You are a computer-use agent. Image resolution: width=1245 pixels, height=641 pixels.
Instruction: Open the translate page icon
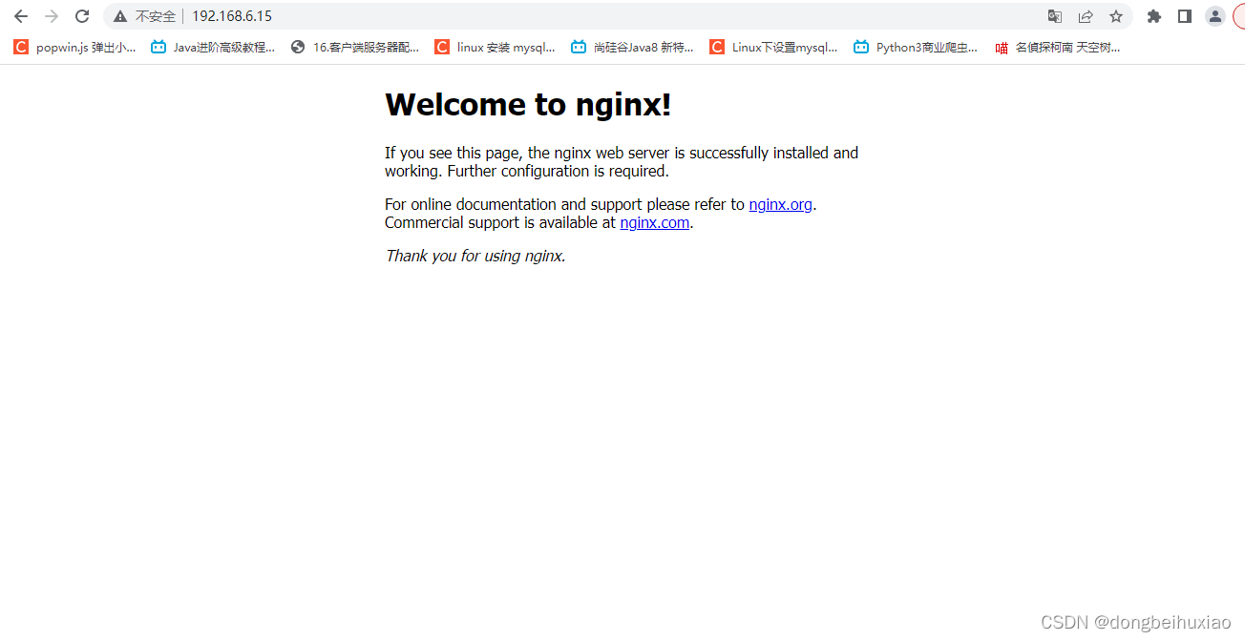coord(1055,16)
